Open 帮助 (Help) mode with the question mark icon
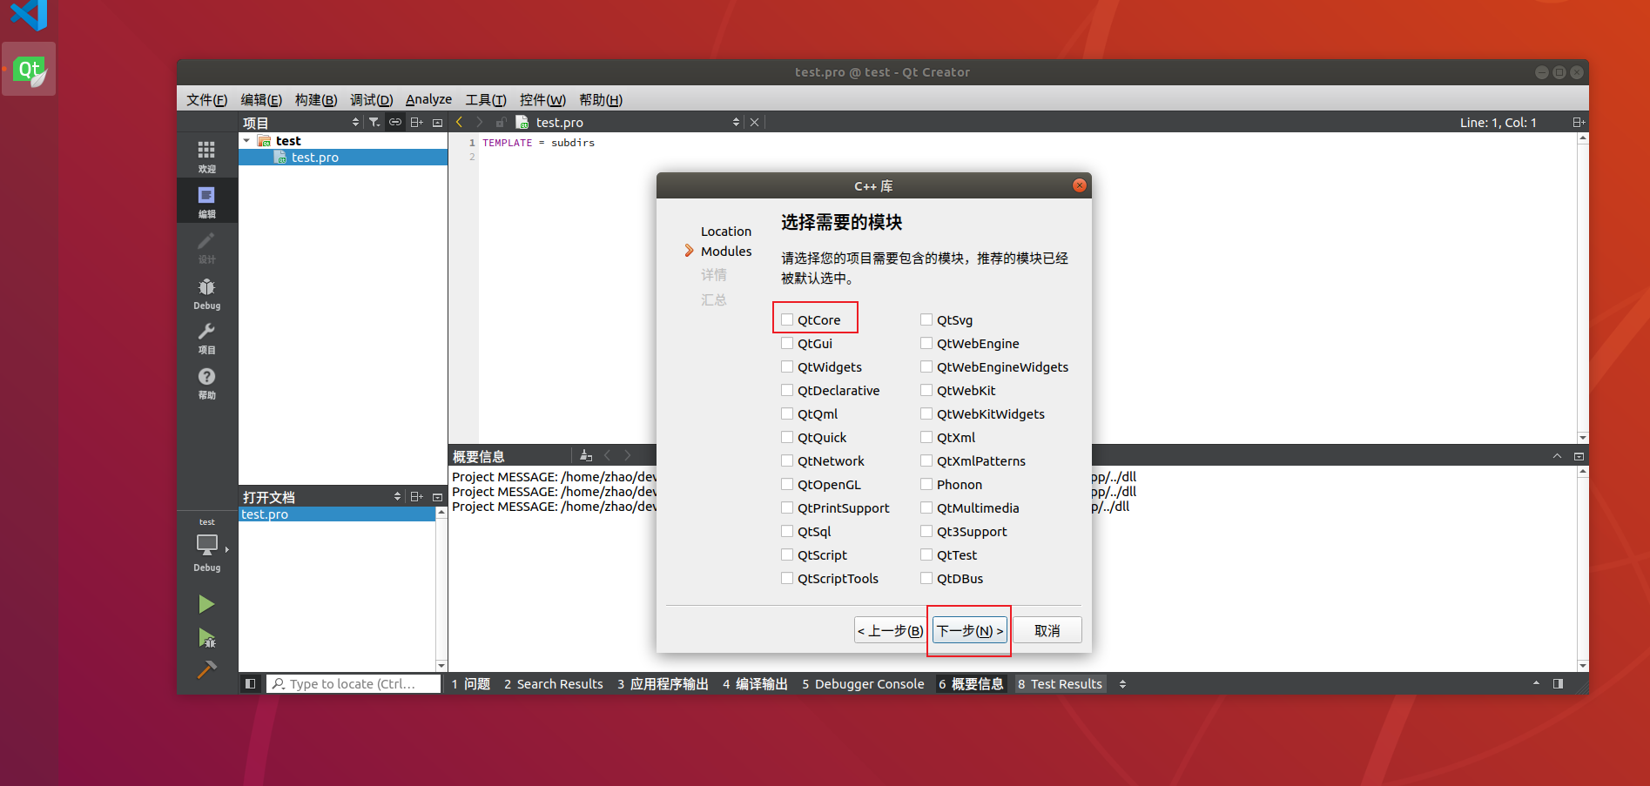 (206, 383)
